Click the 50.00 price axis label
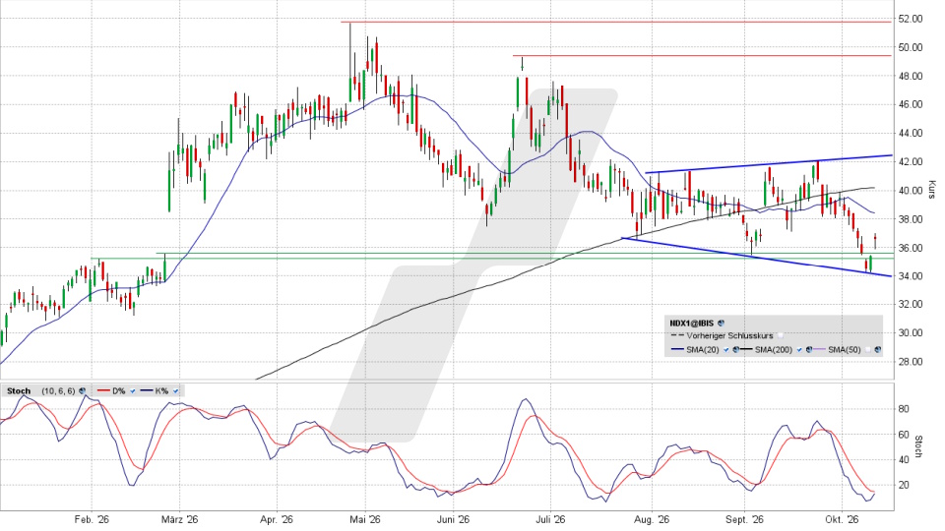This screenshot has height=531, width=945. [x=910, y=47]
